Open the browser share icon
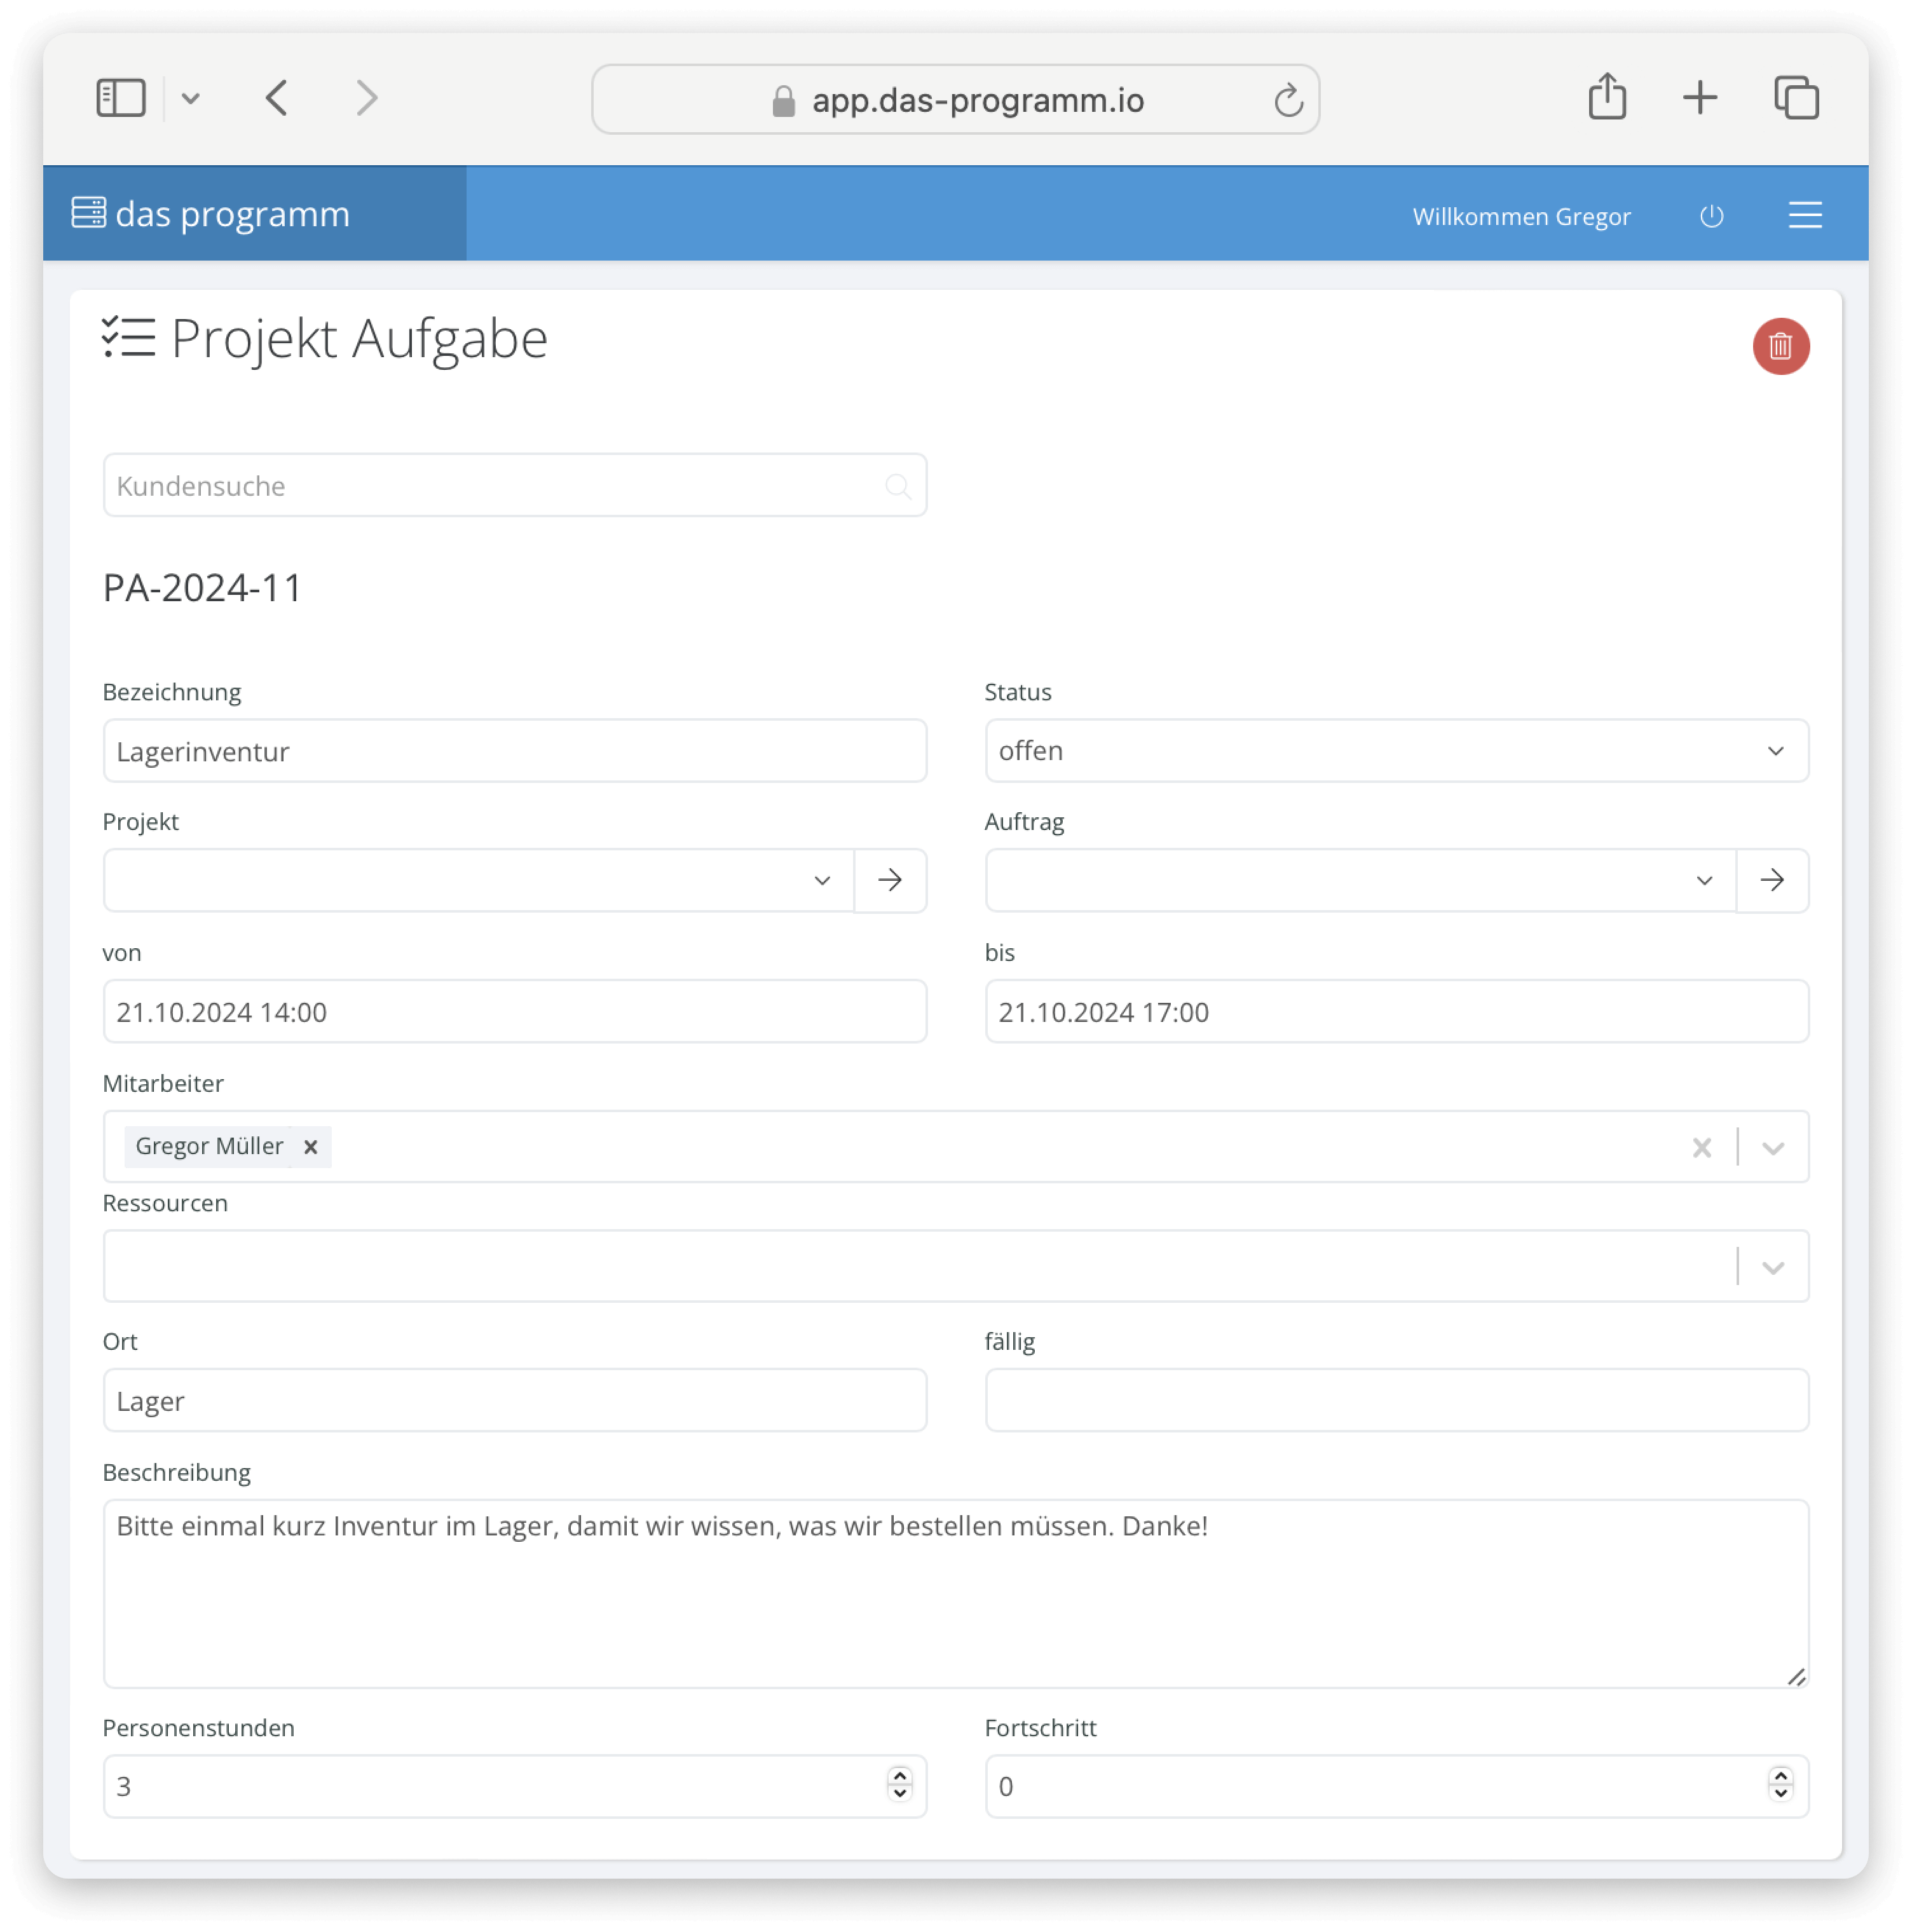 1607,96
